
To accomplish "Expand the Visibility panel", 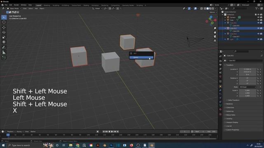I will click(229, 119).
